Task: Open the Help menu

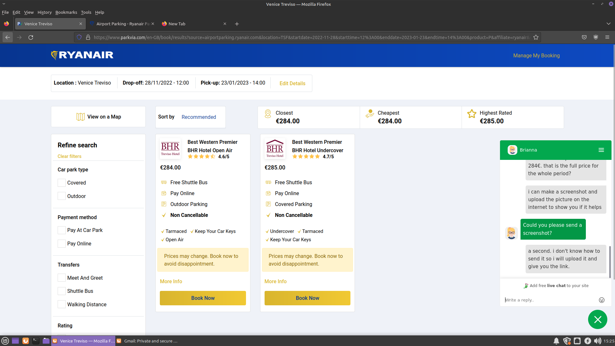Action: pyautogui.click(x=100, y=12)
